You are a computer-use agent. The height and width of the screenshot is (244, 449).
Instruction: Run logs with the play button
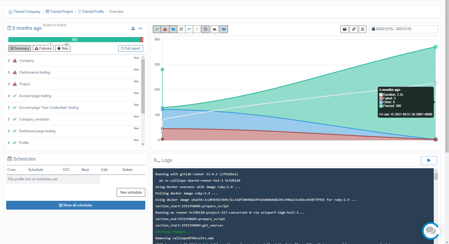pos(429,160)
